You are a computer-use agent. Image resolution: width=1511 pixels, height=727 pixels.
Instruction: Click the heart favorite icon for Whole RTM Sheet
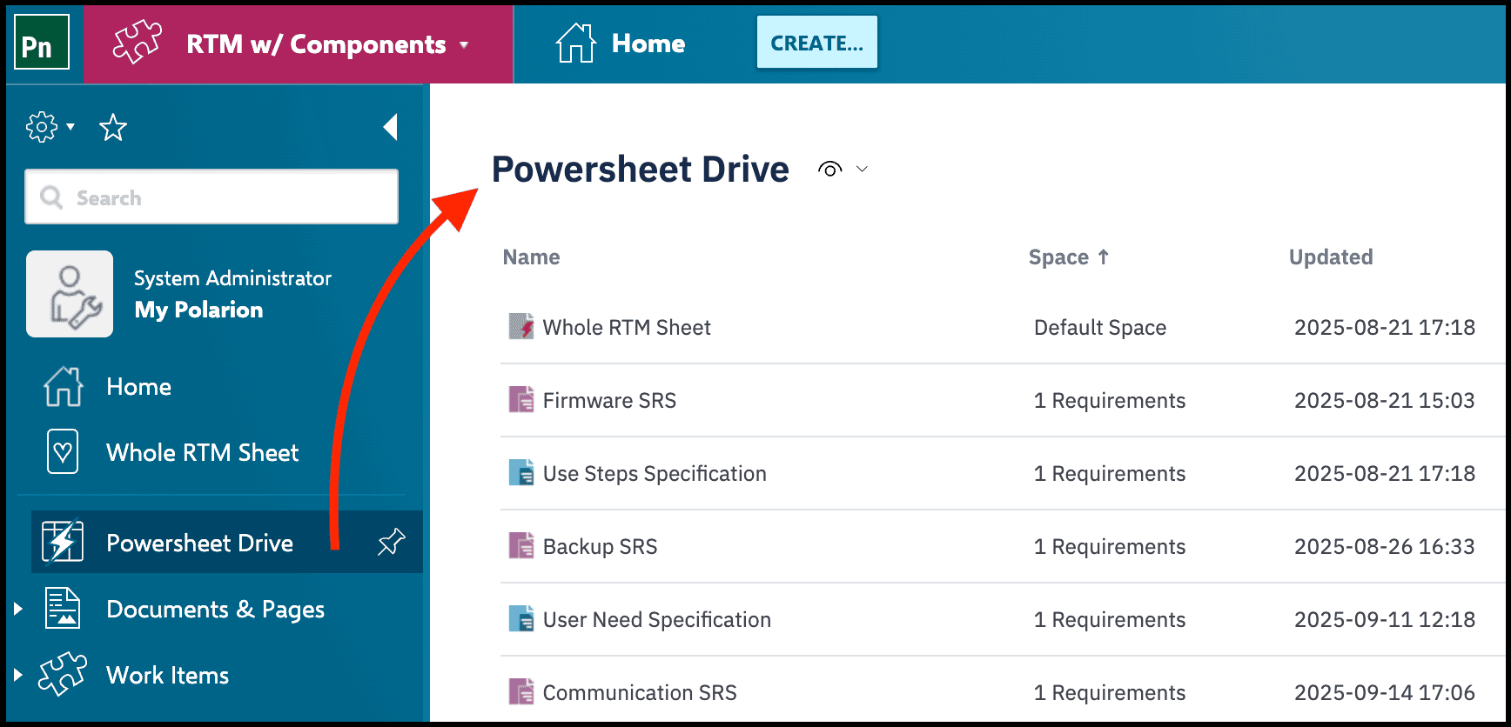coord(63,451)
